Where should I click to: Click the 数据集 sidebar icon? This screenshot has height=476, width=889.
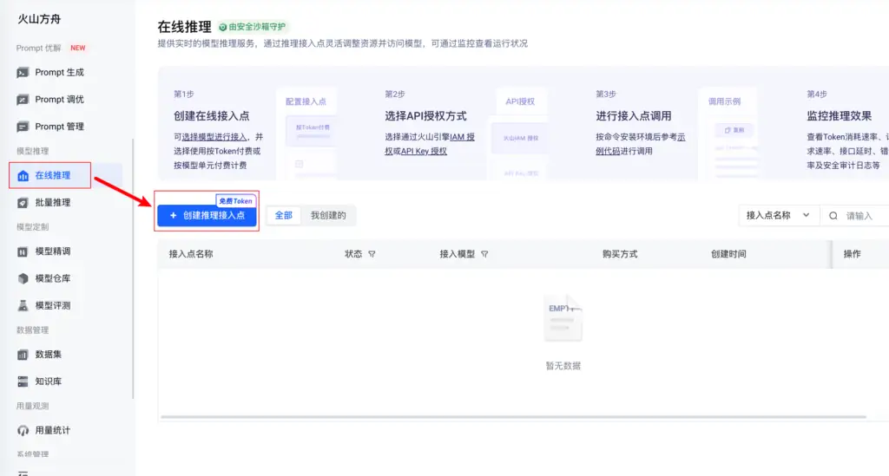(x=23, y=355)
